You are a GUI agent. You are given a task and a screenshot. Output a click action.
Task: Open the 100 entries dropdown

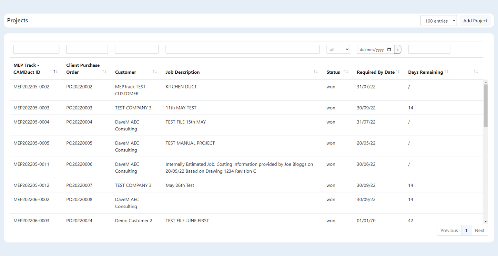pos(438,21)
